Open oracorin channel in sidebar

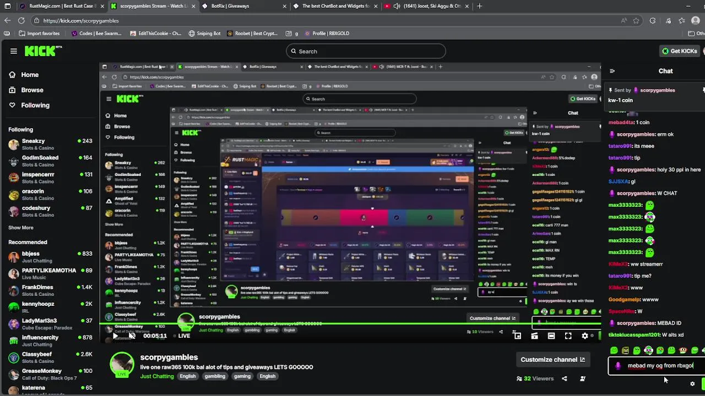click(50, 195)
